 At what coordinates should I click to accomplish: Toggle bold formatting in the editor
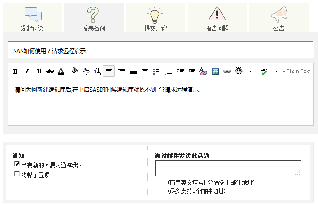tap(15, 71)
